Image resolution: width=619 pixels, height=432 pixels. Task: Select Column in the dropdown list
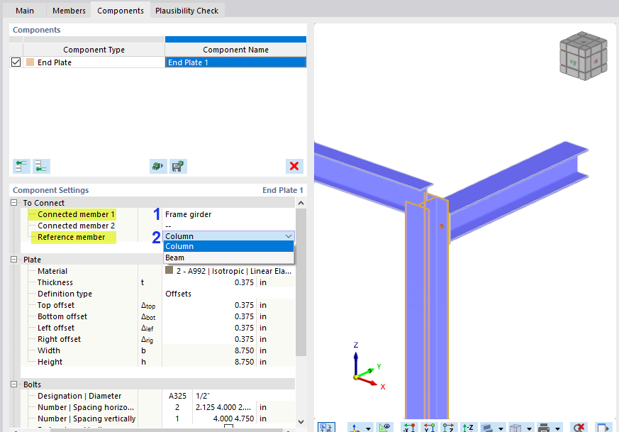pos(228,246)
